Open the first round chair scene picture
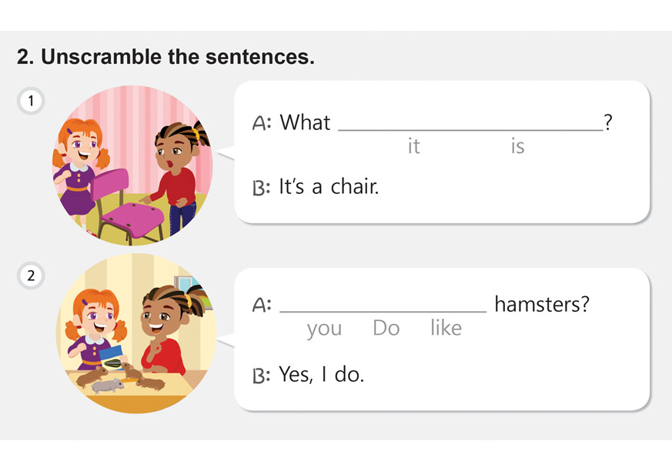 click(135, 165)
